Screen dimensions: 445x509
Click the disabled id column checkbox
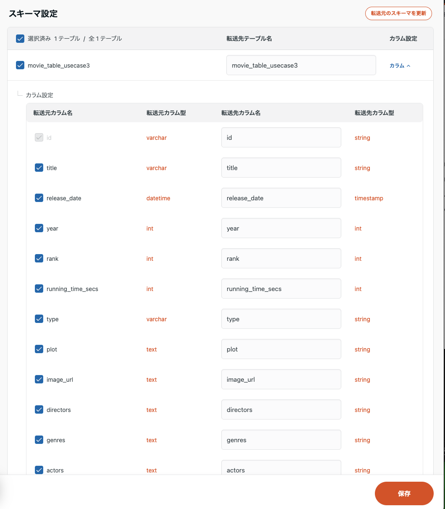39,137
